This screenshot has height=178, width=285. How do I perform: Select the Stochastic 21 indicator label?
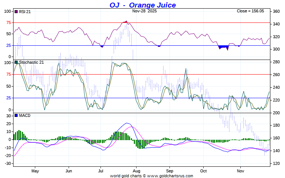[x=31, y=63]
